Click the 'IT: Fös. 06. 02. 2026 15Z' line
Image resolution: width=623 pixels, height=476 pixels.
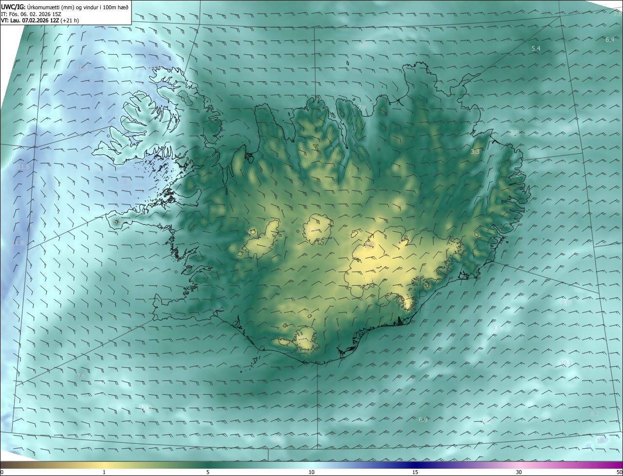(x=31, y=14)
